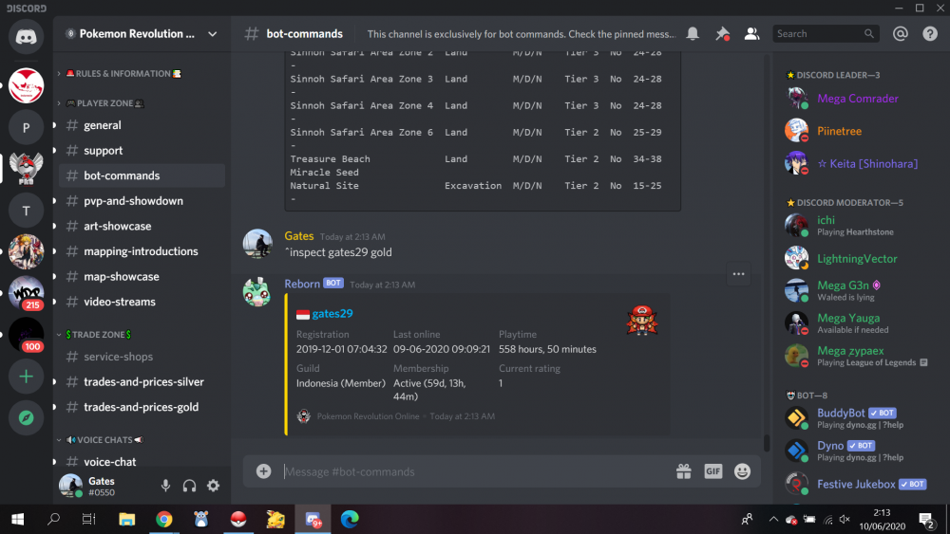The height and width of the screenshot is (534, 950).
Task: Open Discord home direct messages
Action: click(26, 37)
